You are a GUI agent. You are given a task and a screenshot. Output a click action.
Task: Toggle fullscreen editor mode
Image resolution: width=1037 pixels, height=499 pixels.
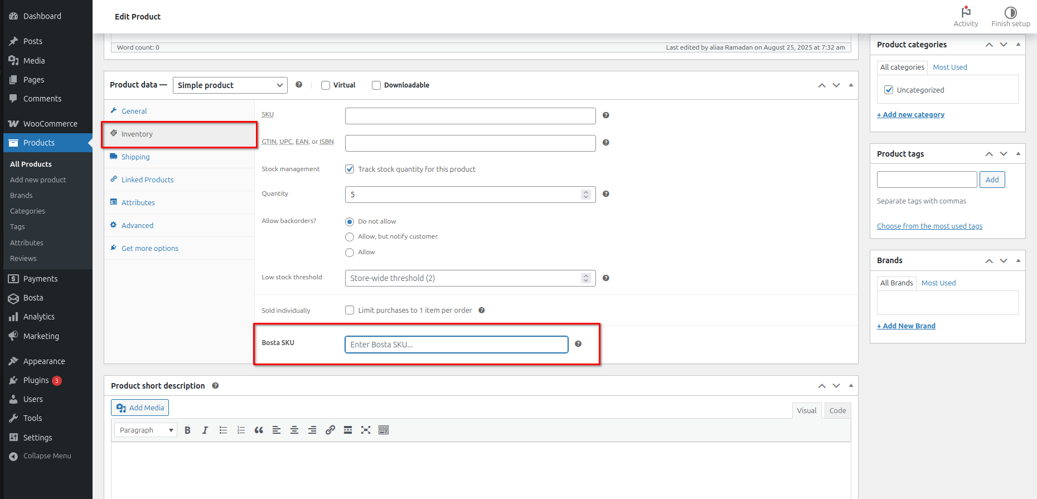pos(366,430)
